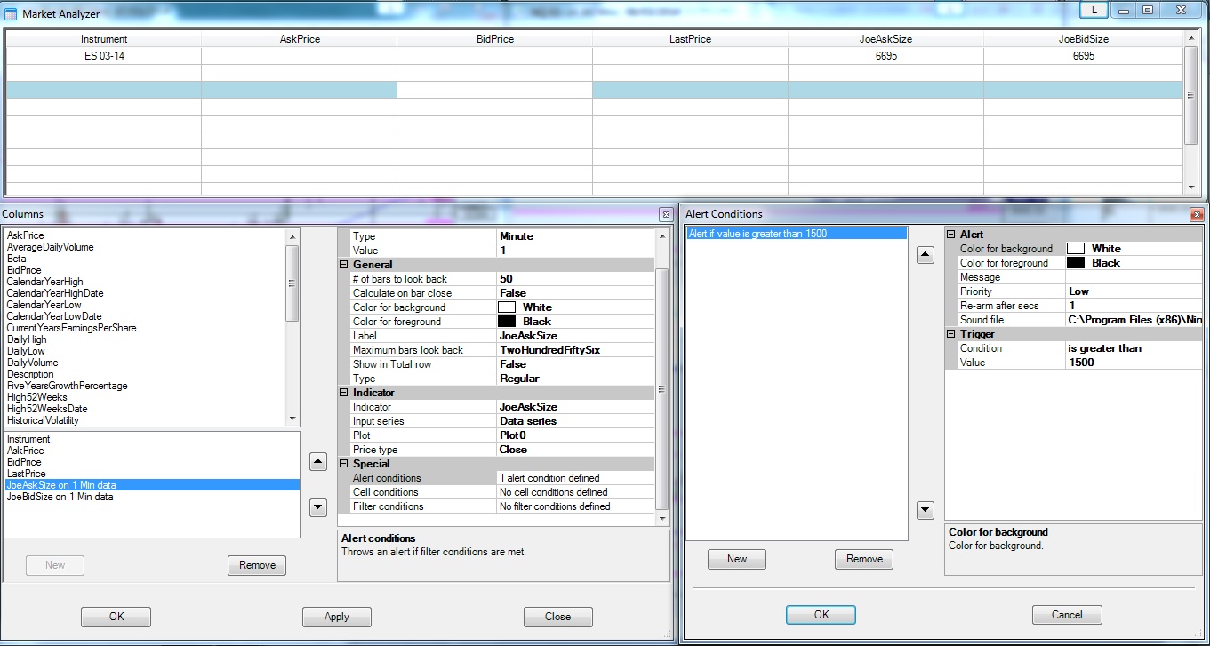1210x646 pixels.
Task: Edit the Label field value JoeAskSize
Action: pyautogui.click(x=575, y=336)
